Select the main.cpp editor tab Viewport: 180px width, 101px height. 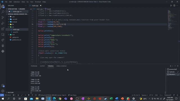point(35,6)
